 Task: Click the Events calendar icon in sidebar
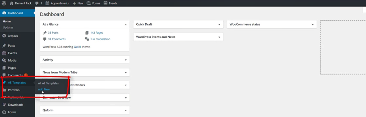click(4, 53)
